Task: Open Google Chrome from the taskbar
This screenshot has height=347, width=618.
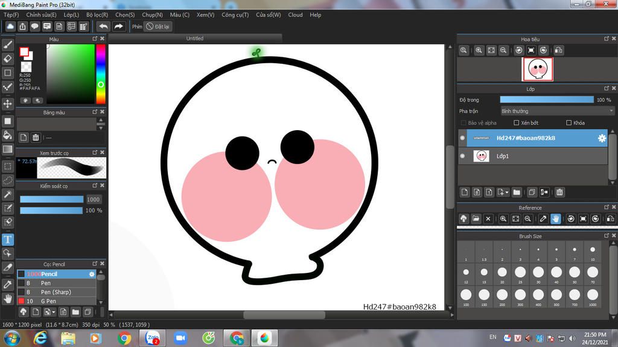Action: point(124,339)
